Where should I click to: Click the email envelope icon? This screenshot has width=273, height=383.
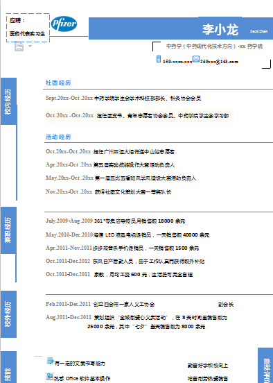(196, 59)
